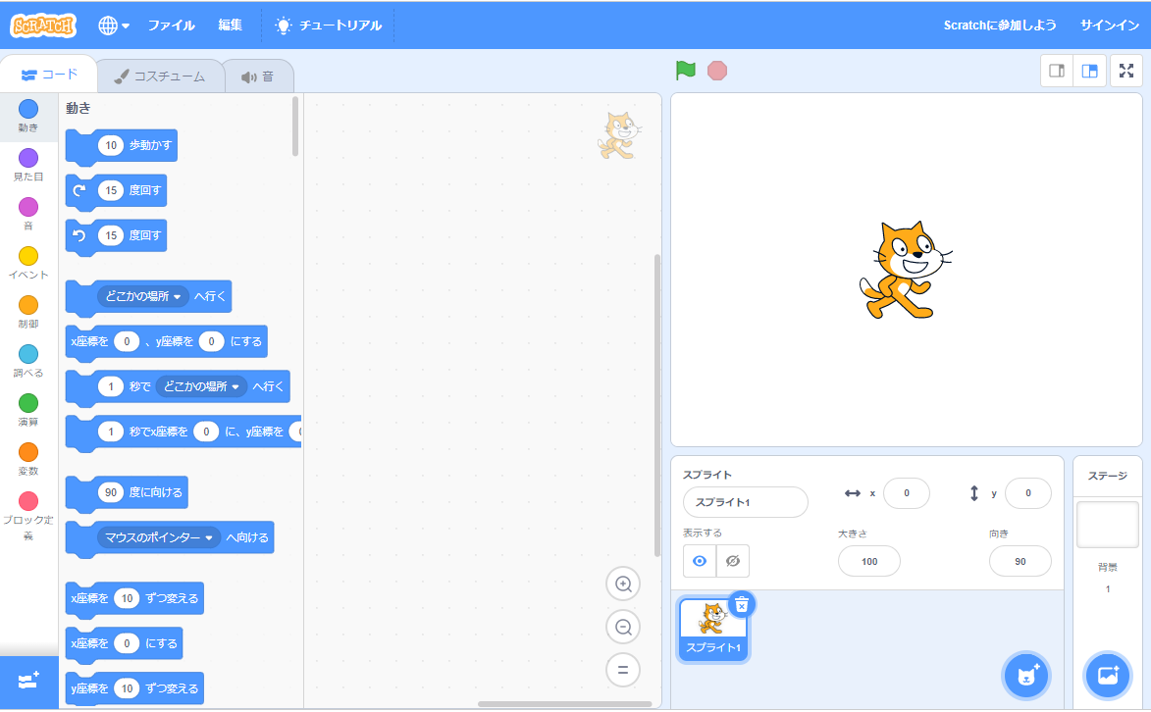Click the choose a sprite button

[x=1026, y=676]
